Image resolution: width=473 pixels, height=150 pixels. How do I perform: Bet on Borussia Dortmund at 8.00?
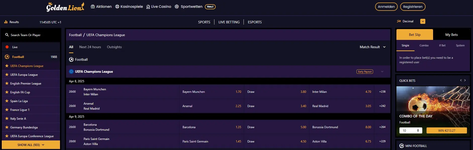coord(342,127)
